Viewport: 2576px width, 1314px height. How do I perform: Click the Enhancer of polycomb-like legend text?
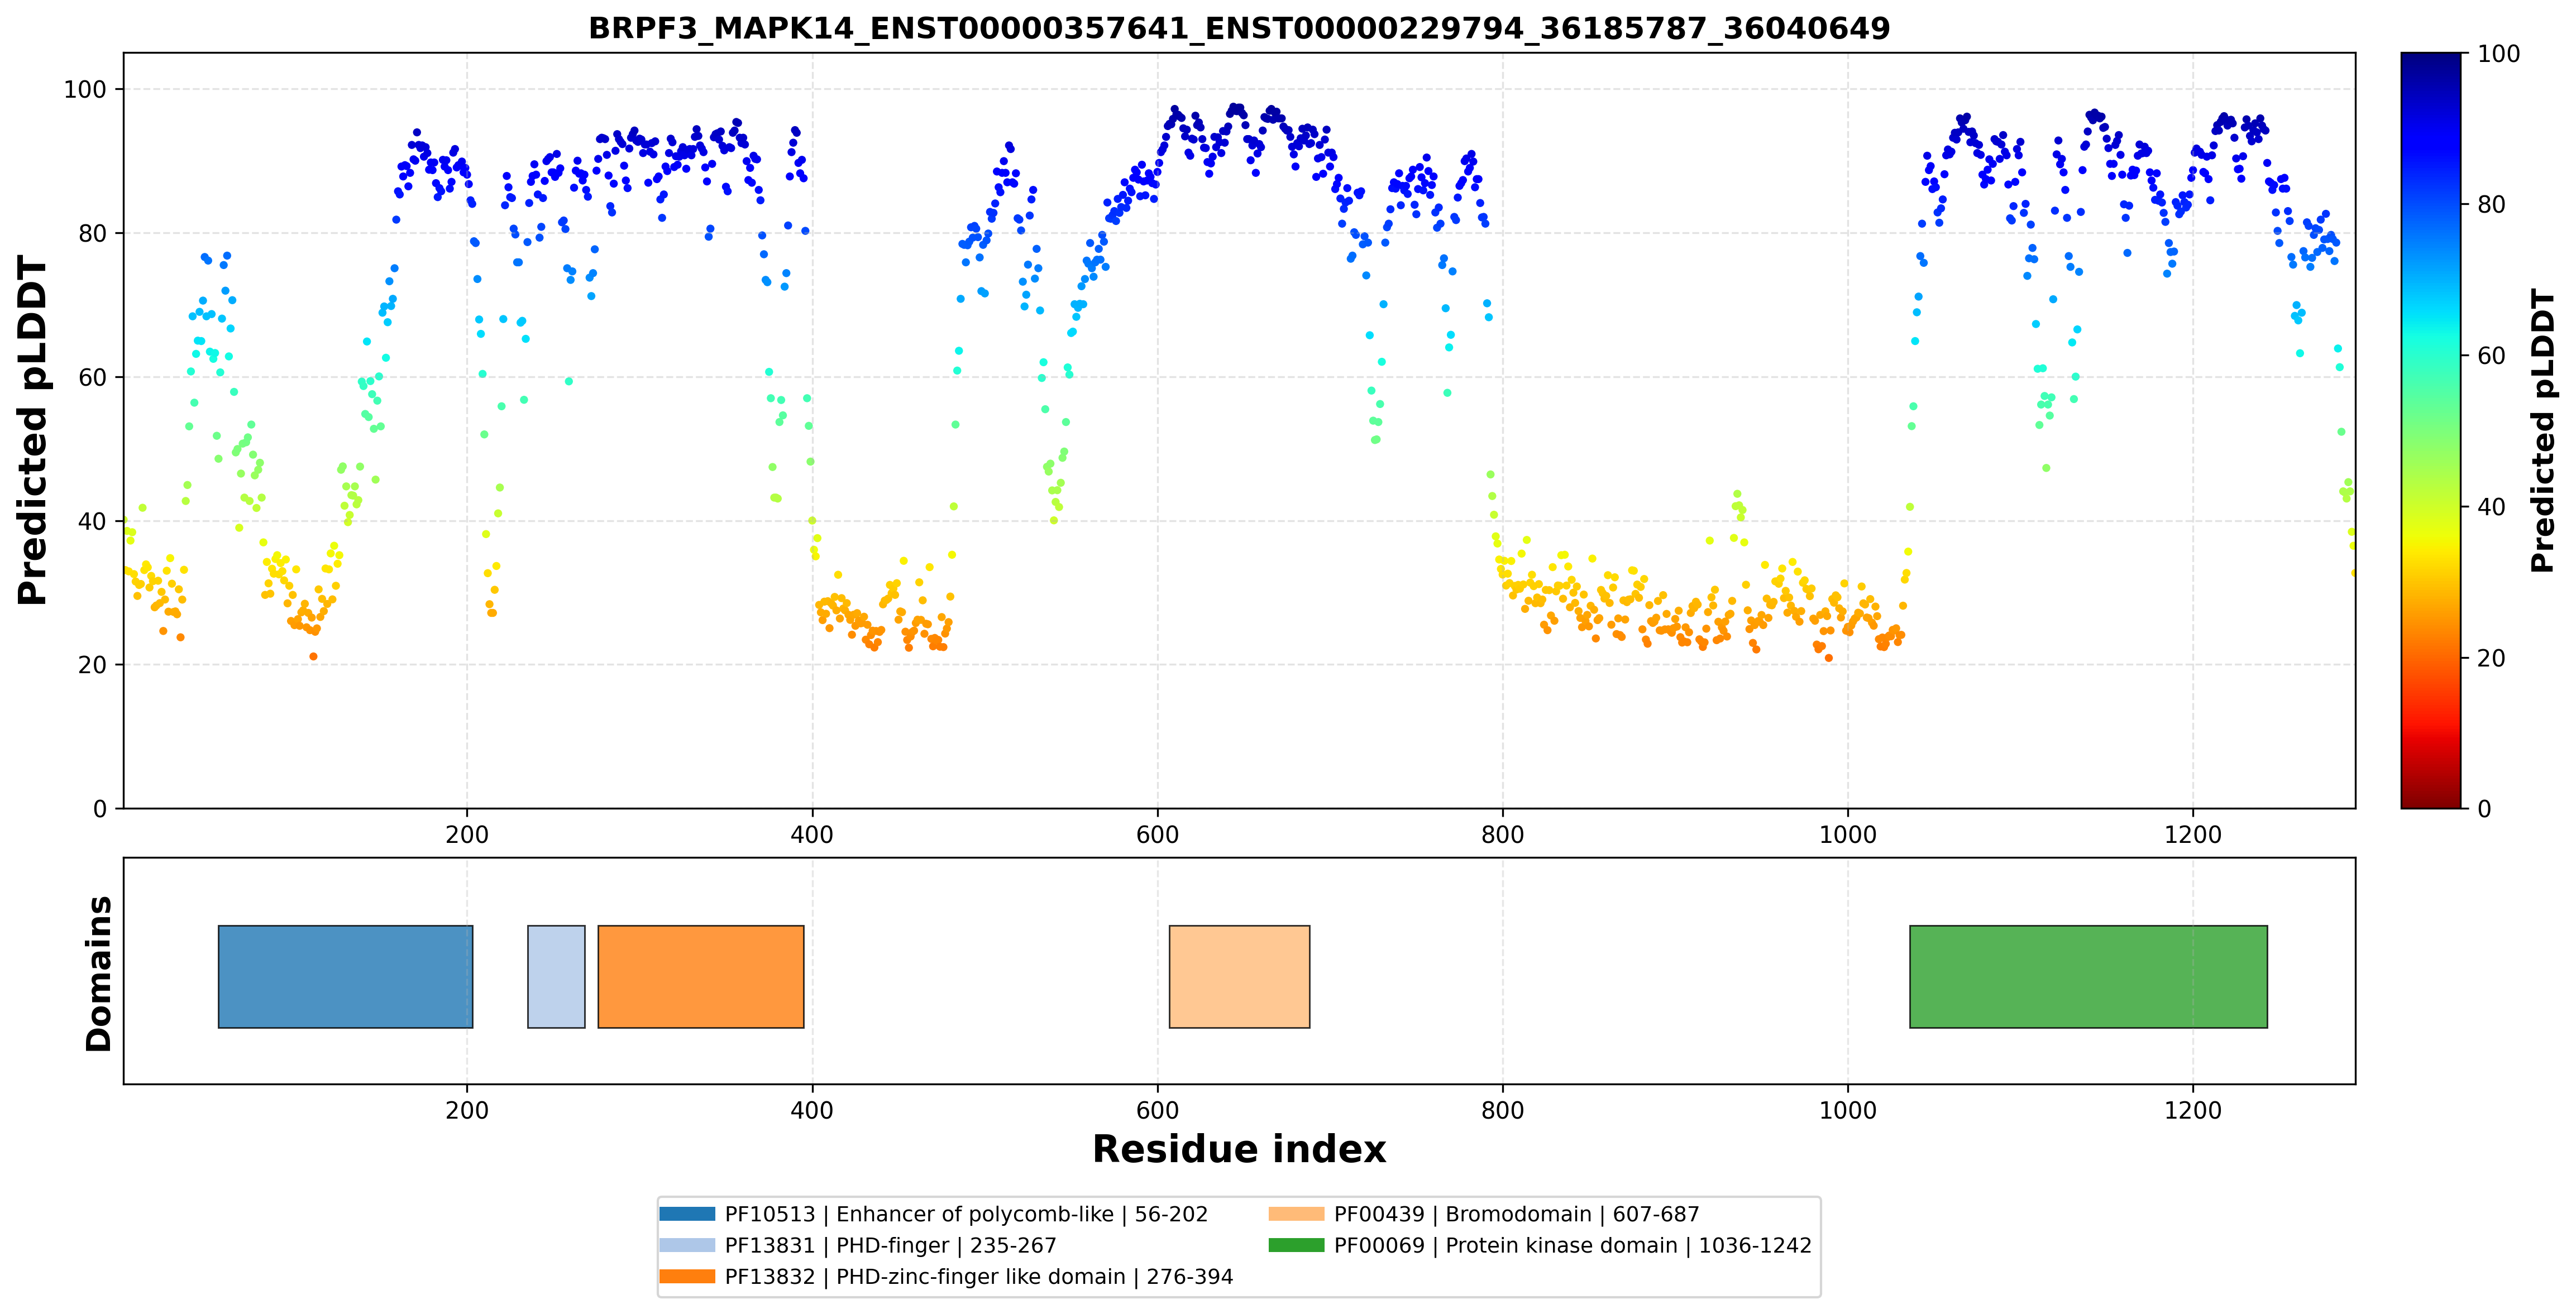point(974,1214)
